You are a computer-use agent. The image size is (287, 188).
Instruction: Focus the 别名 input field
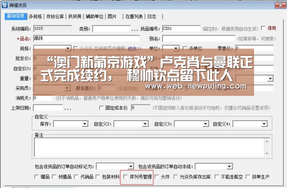click(x=199, y=38)
